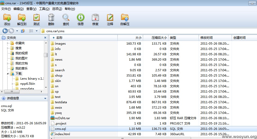The height and width of the screenshot is (139, 257).
Task: Open the 文件(F) menu
Action: pyautogui.click(x=6, y=9)
